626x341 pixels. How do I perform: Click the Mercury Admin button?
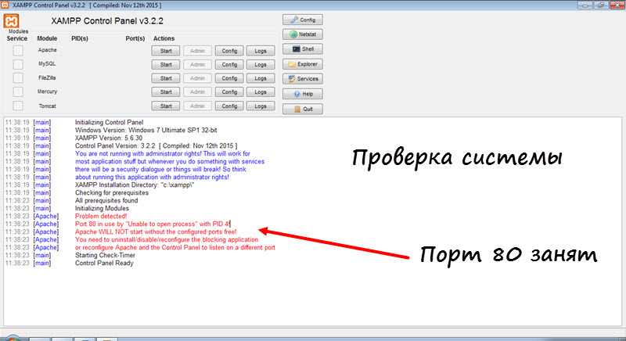[x=197, y=92]
